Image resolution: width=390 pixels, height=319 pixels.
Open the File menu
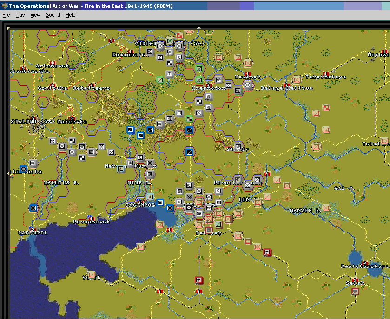pos(6,15)
